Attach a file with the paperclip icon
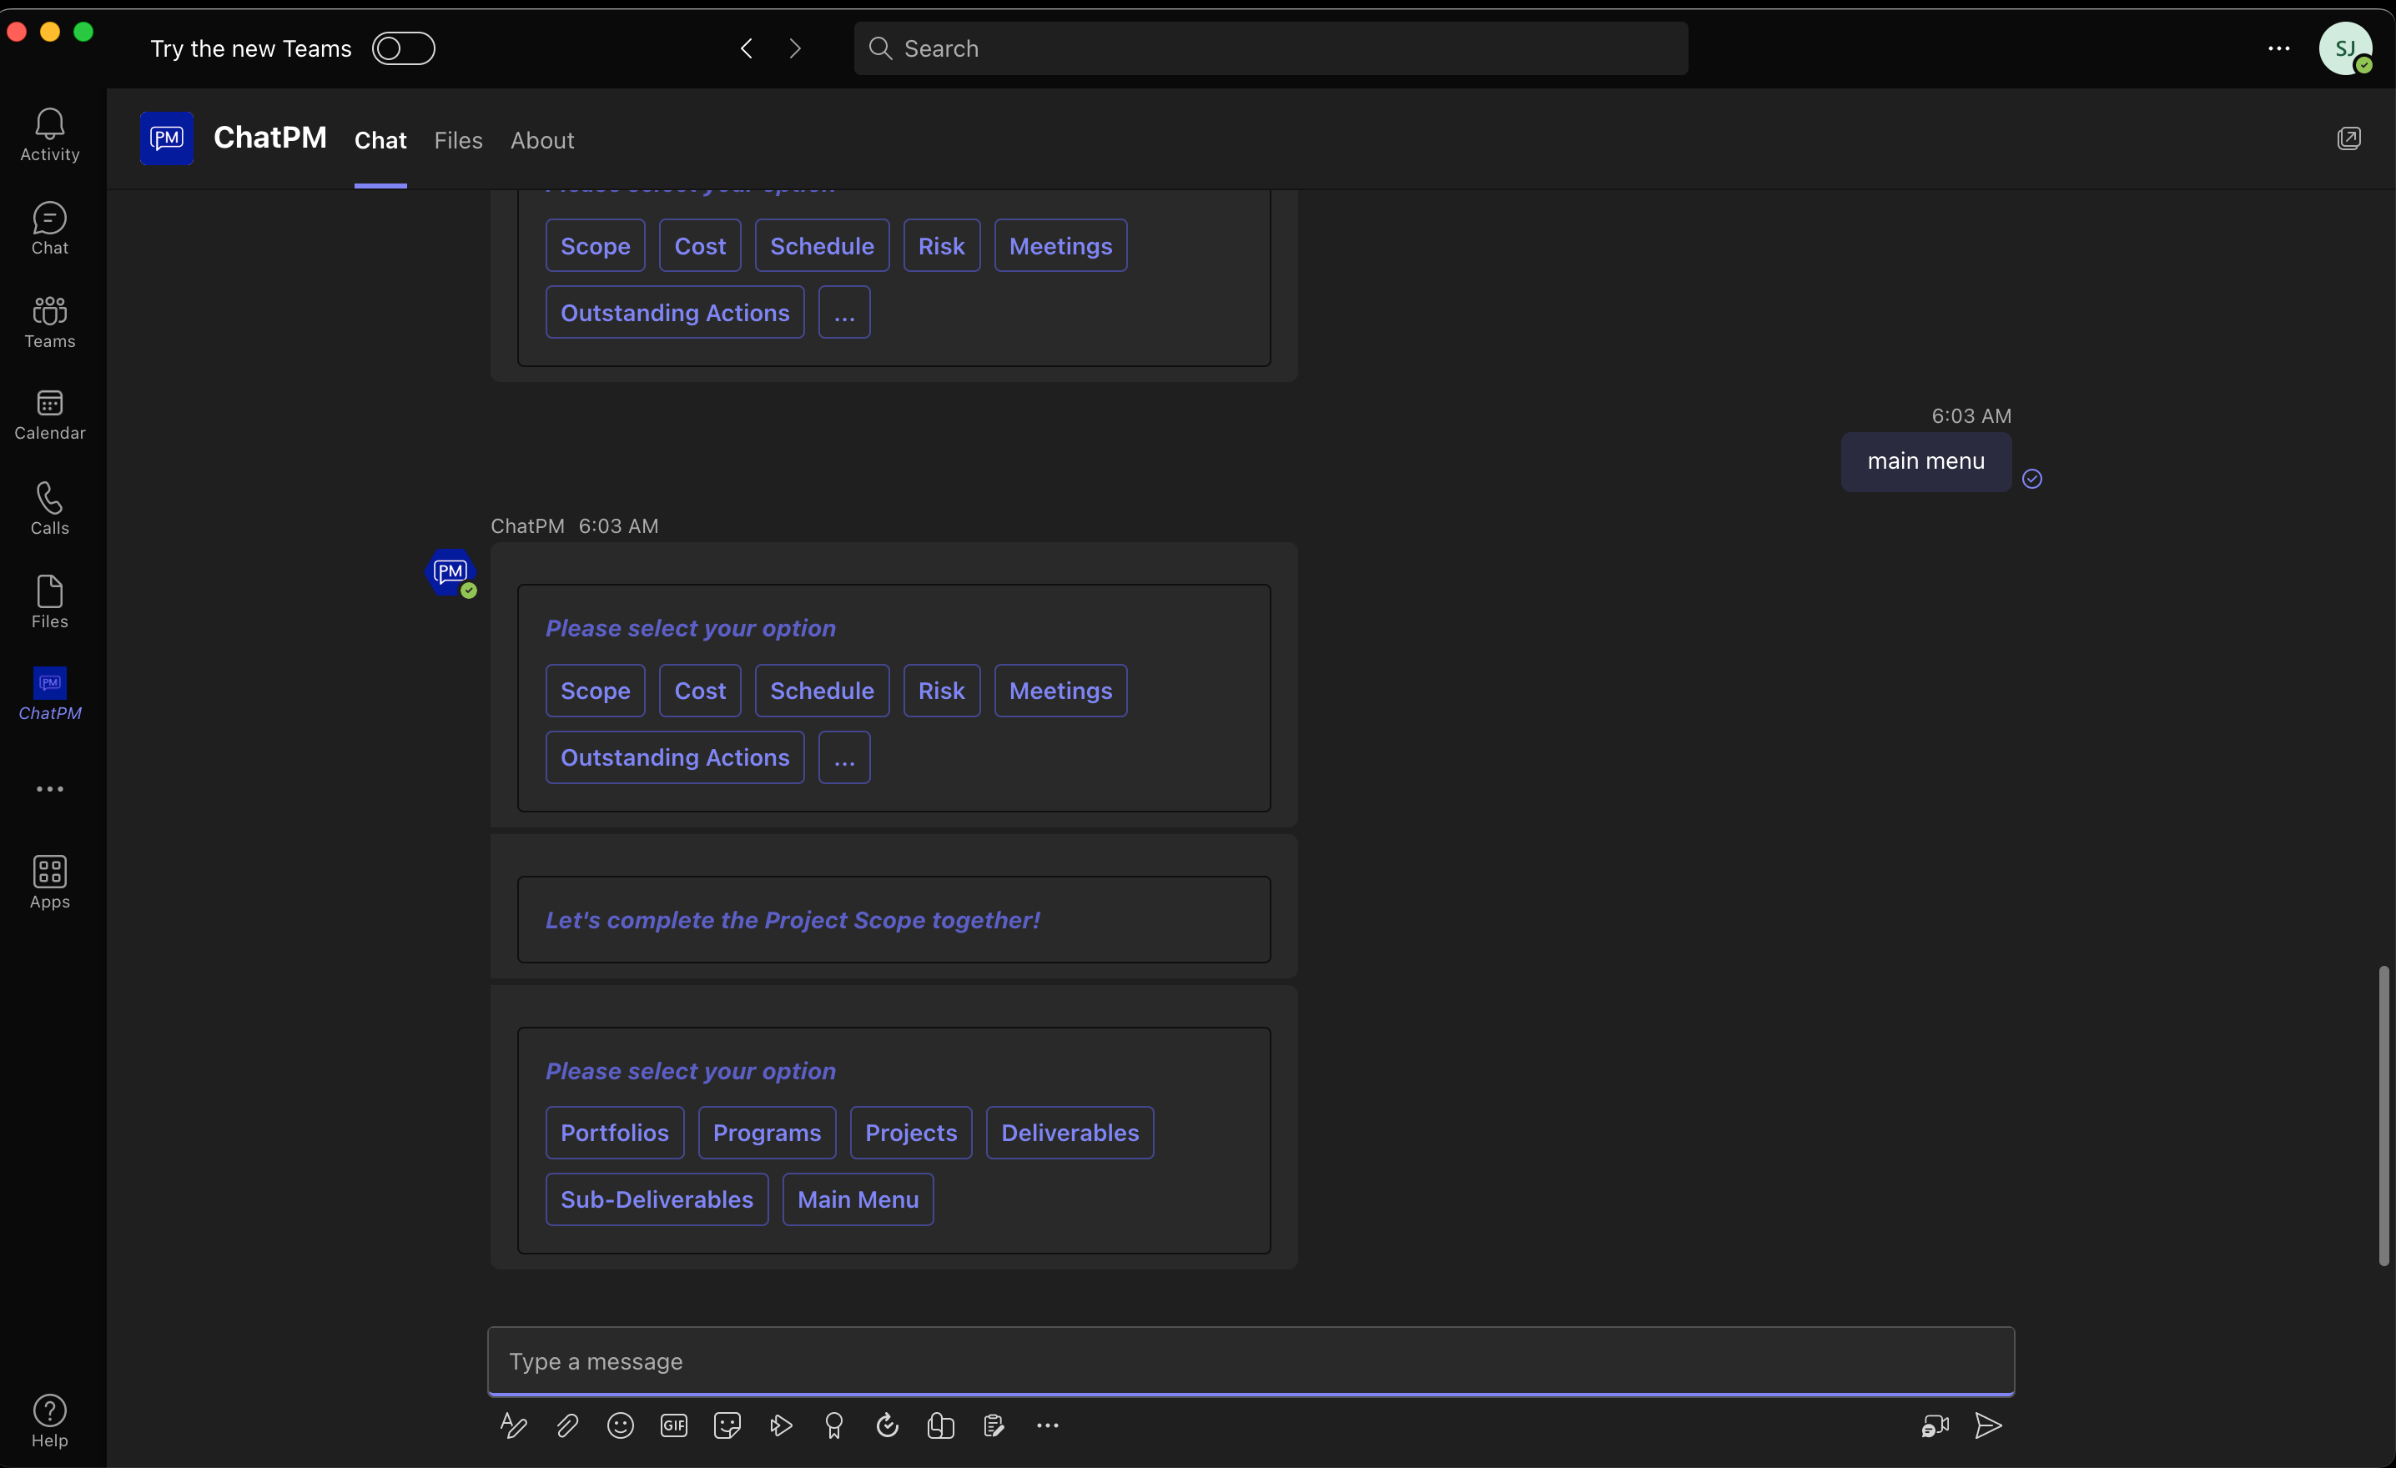 (x=567, y=1425)
